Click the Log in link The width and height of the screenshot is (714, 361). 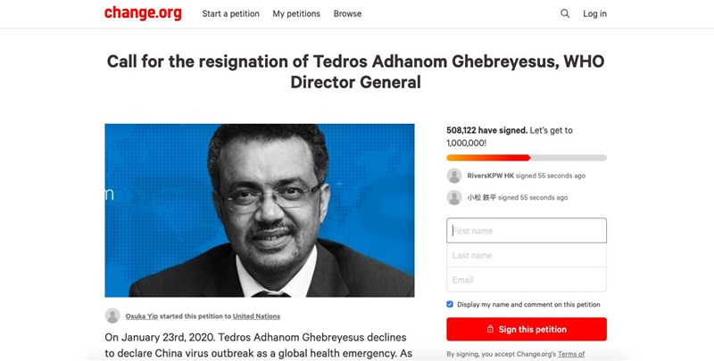click(x=594, y=13)
